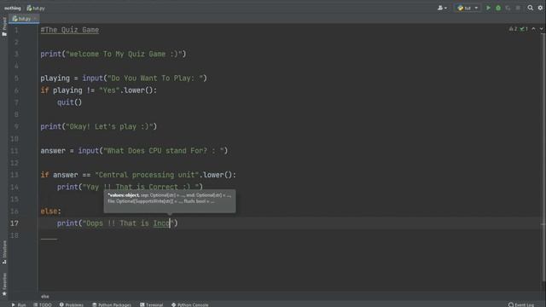Click the editor vertical scrollbar
The image size is (546, 307).
pos(543,157)
